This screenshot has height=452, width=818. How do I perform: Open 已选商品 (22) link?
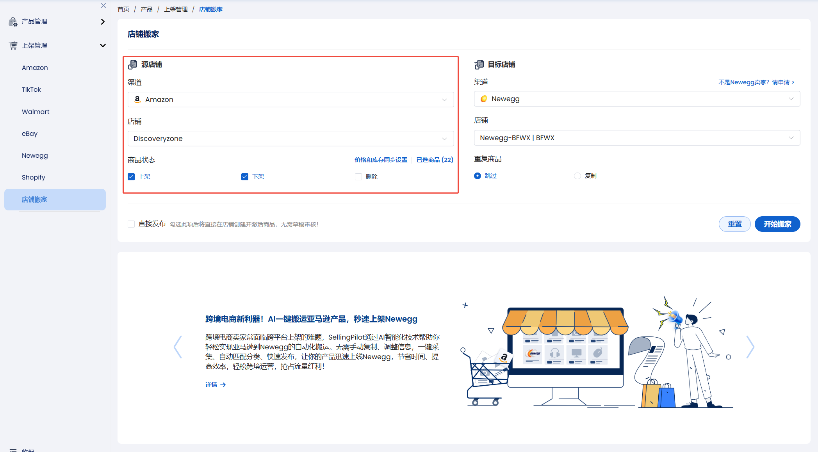(x=435, y=160)
